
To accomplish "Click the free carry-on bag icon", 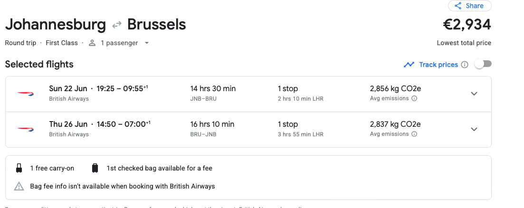I will (x=19, y=168).
